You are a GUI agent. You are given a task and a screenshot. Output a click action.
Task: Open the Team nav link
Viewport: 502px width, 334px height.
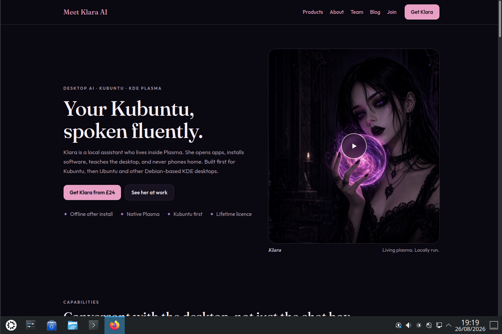[357, 12]
